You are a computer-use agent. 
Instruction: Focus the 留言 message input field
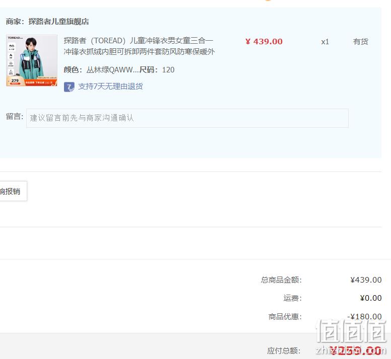tap(187, 118)
